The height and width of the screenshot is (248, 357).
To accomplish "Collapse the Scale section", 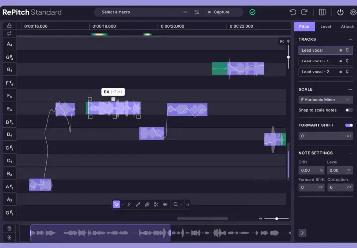I will point(350,89).
